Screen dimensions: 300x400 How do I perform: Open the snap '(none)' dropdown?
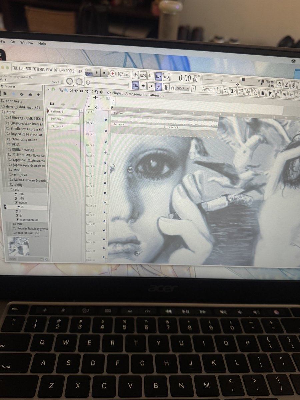(x=183, y=88)
